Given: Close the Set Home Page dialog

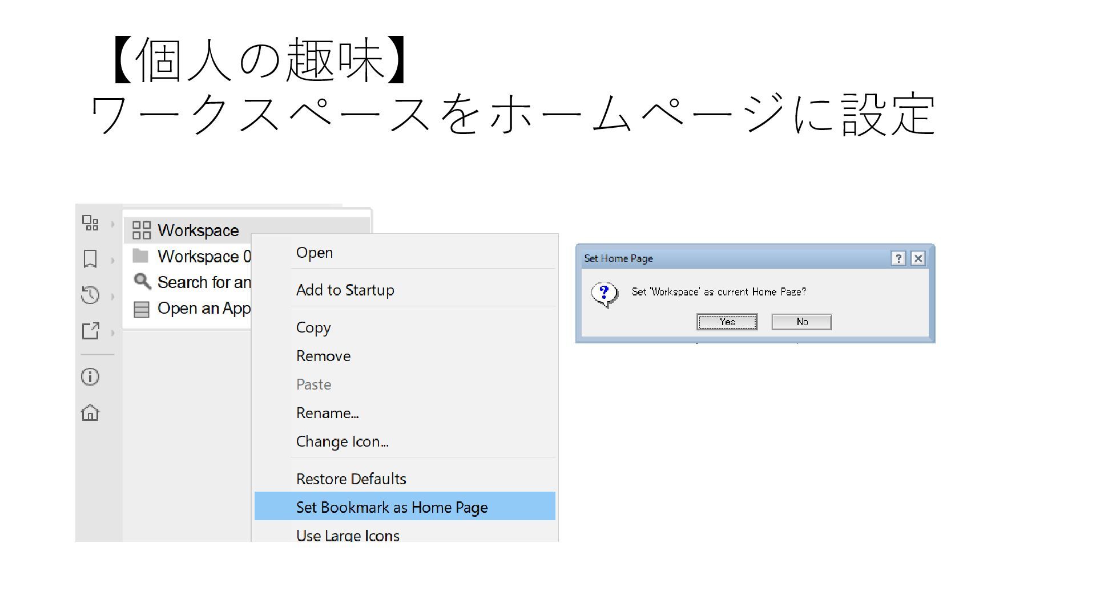Looking at the screenshot, I should (918, 258).
